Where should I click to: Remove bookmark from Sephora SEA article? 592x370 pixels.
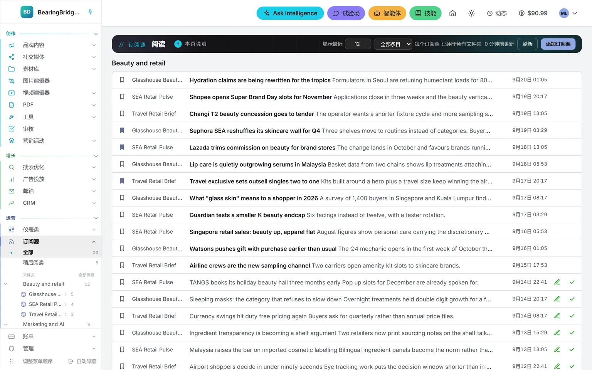122,131
